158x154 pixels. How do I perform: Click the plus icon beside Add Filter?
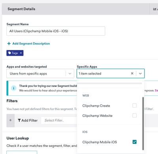[x=10, y=120]
